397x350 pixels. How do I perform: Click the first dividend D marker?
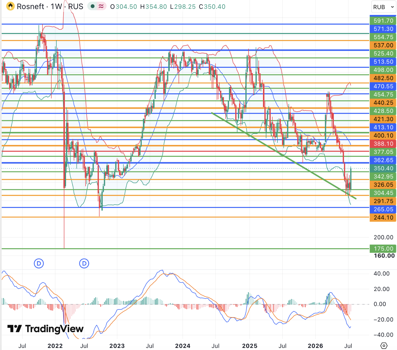[x=39, y=263]
